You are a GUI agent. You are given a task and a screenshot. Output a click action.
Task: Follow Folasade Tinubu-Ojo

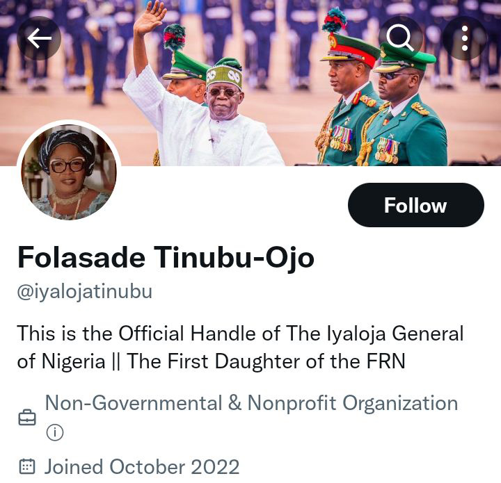tap(415, 205)
